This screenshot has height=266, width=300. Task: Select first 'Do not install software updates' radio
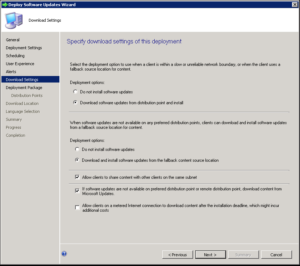[x=75, y=92]
